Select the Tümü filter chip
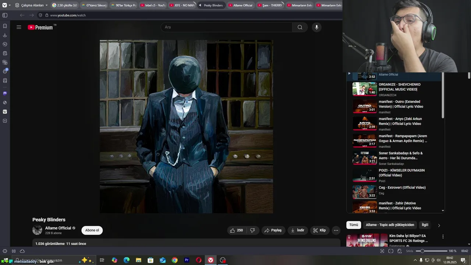471x265 pixels. click(354, 225)
